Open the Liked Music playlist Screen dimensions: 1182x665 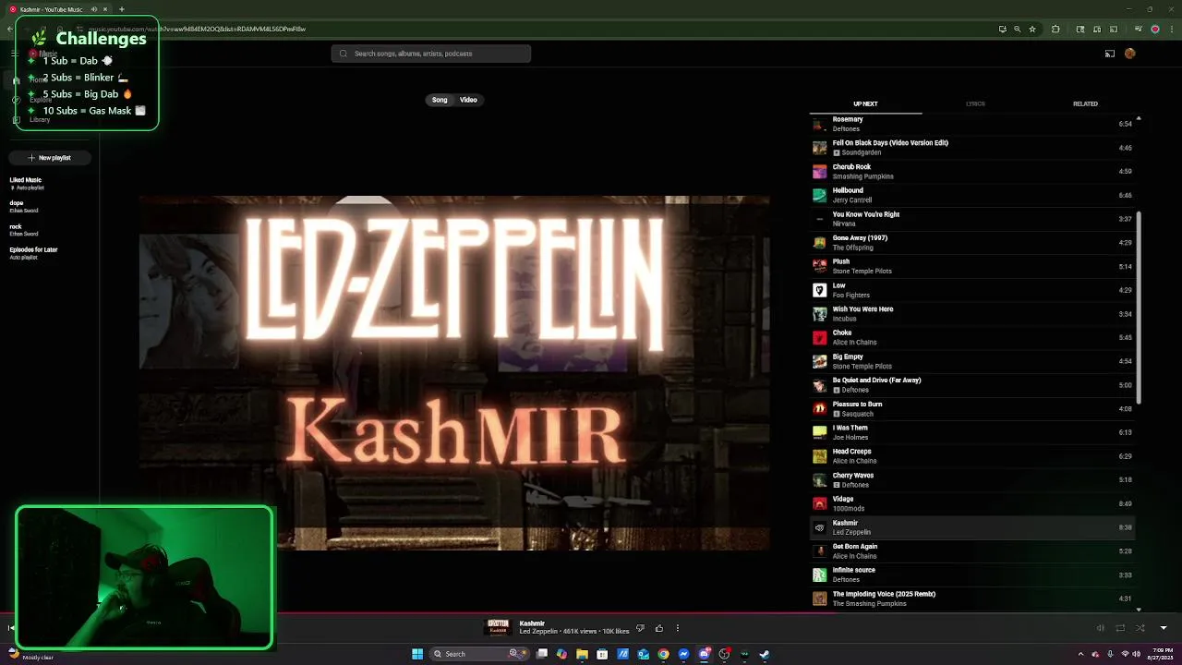pos(26,183)
